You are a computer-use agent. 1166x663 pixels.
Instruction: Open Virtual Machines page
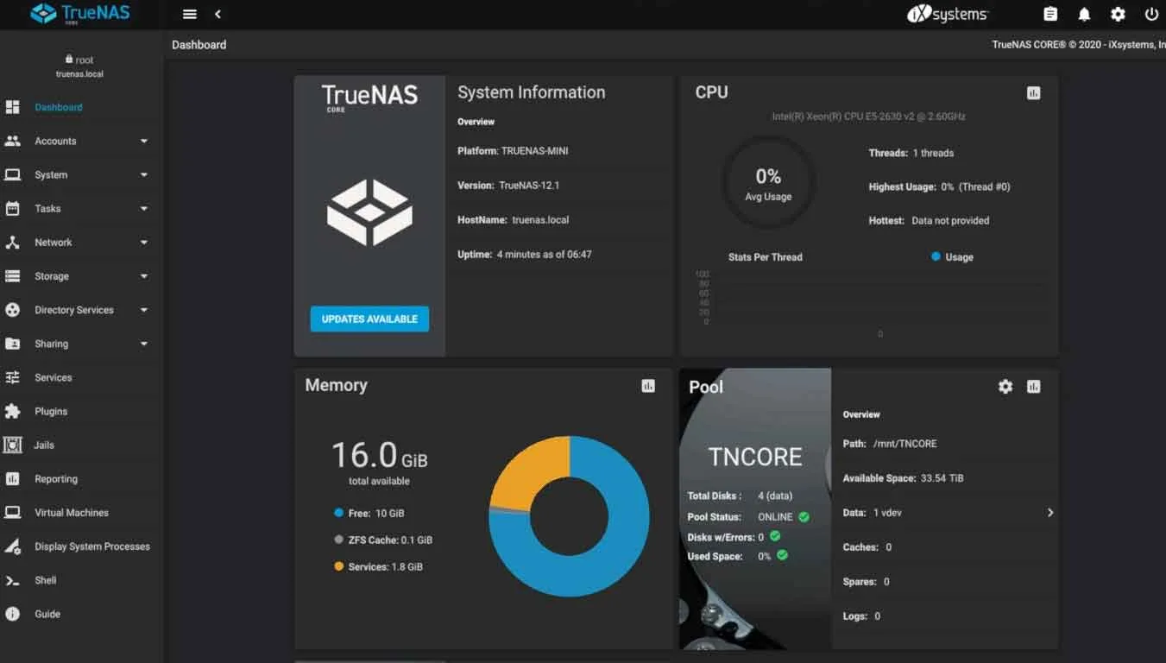72,513
